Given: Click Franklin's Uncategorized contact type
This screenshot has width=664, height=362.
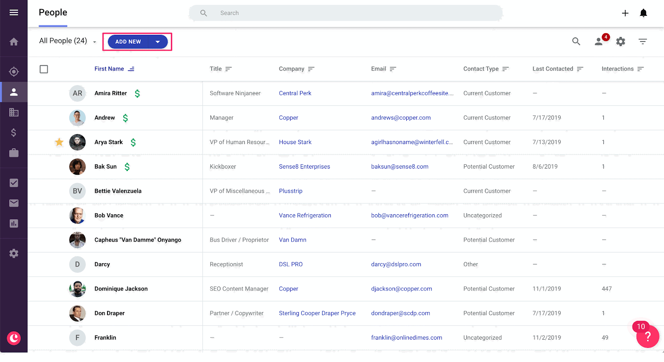Looking at the screenshot, I should click(x=482, y=338).
